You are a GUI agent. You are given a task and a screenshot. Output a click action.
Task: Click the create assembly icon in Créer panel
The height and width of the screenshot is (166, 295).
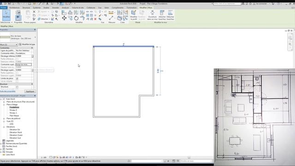click(119, 12)
